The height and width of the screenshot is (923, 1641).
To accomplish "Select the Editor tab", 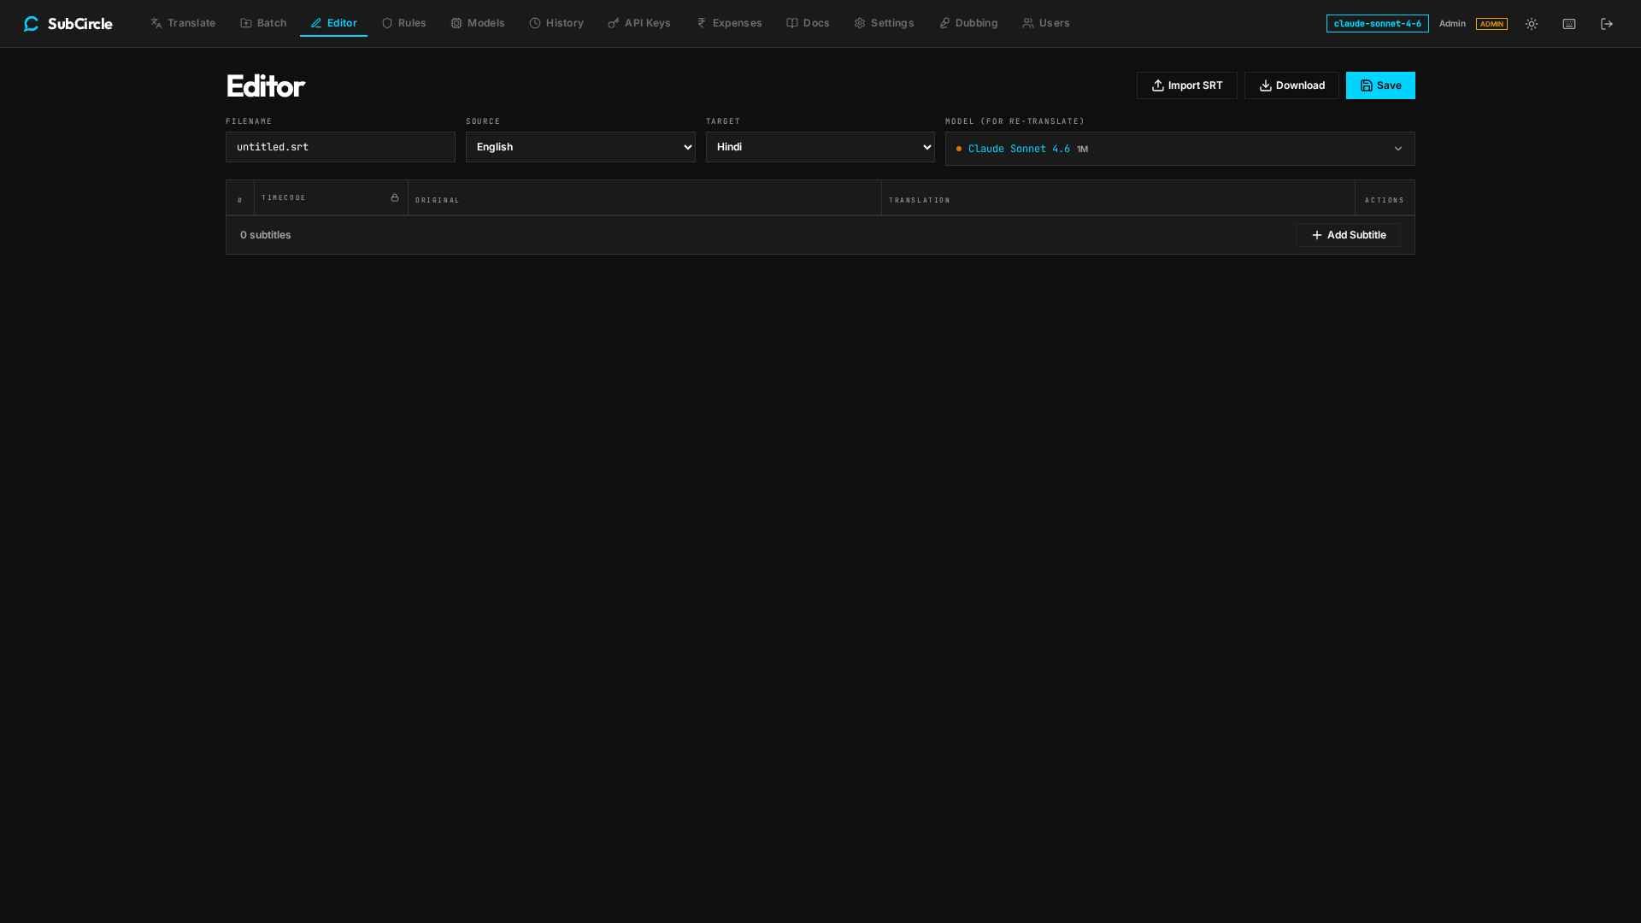I will [333, 23].
